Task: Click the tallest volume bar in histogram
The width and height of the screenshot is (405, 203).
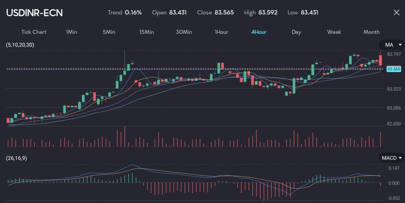Action: [x=125, y=137]
